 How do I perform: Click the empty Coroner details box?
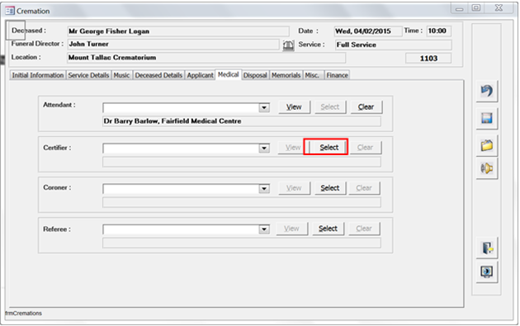[x=242, y=202]
